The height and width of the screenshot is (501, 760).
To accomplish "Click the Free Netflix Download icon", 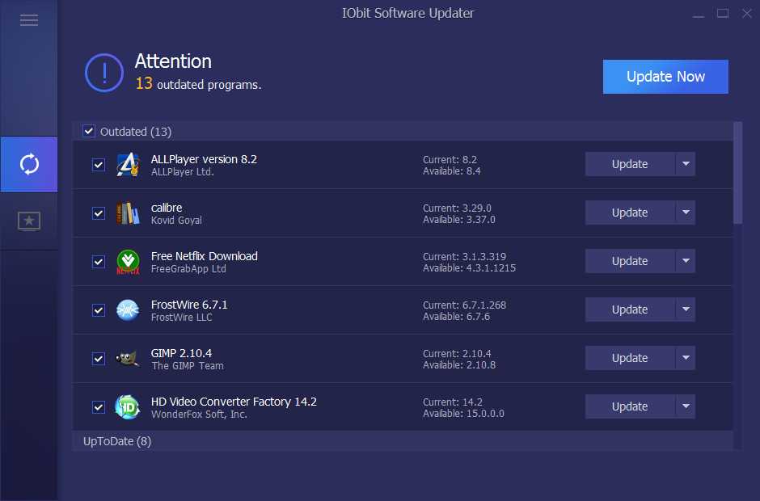I will point(128,262).
